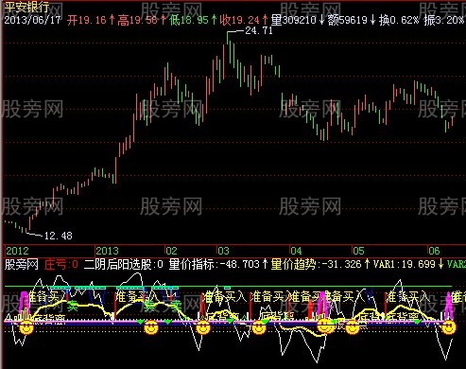
Task: Click the leftmost smiley face buy signal
Action: tap(26, 327)
